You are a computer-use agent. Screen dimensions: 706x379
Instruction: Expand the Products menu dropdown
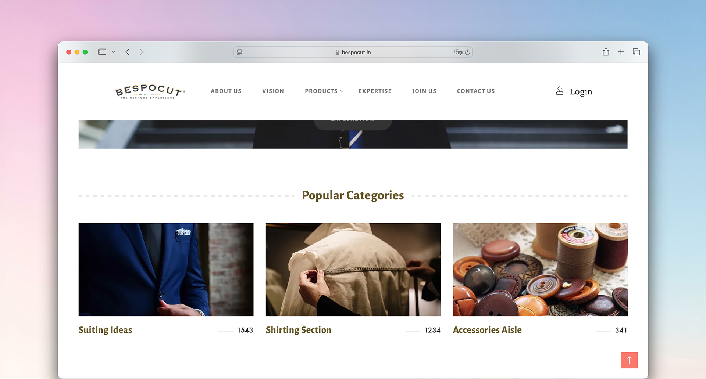[x=324, y=91]
